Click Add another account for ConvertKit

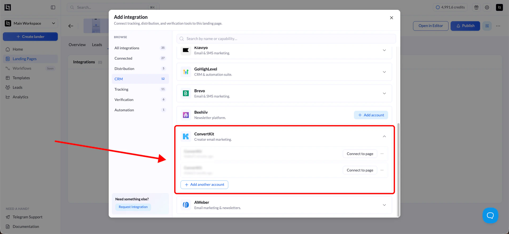pos(204,185)
